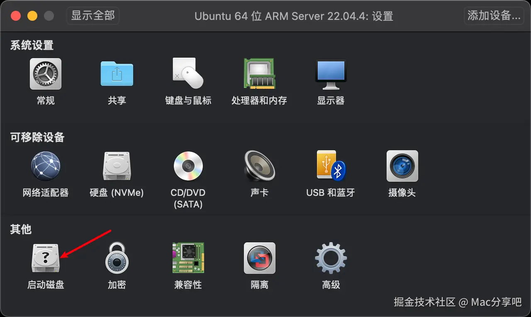Open the 硬盘 (NVMe) hard disk icon

(117, 166)
